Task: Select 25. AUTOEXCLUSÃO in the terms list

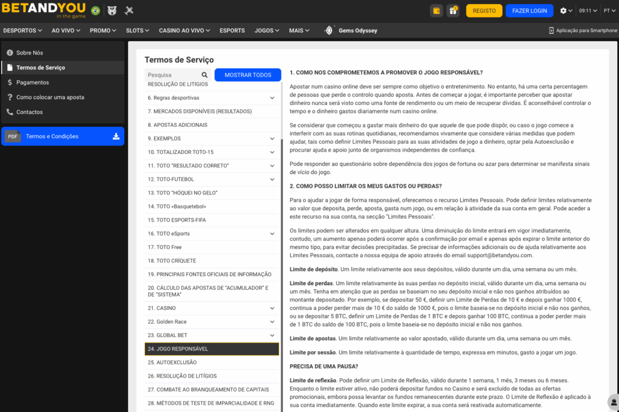Action: (x=212, y=362)
